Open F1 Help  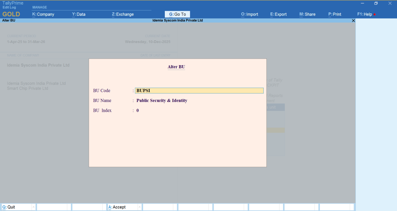(x=364, y=14)
